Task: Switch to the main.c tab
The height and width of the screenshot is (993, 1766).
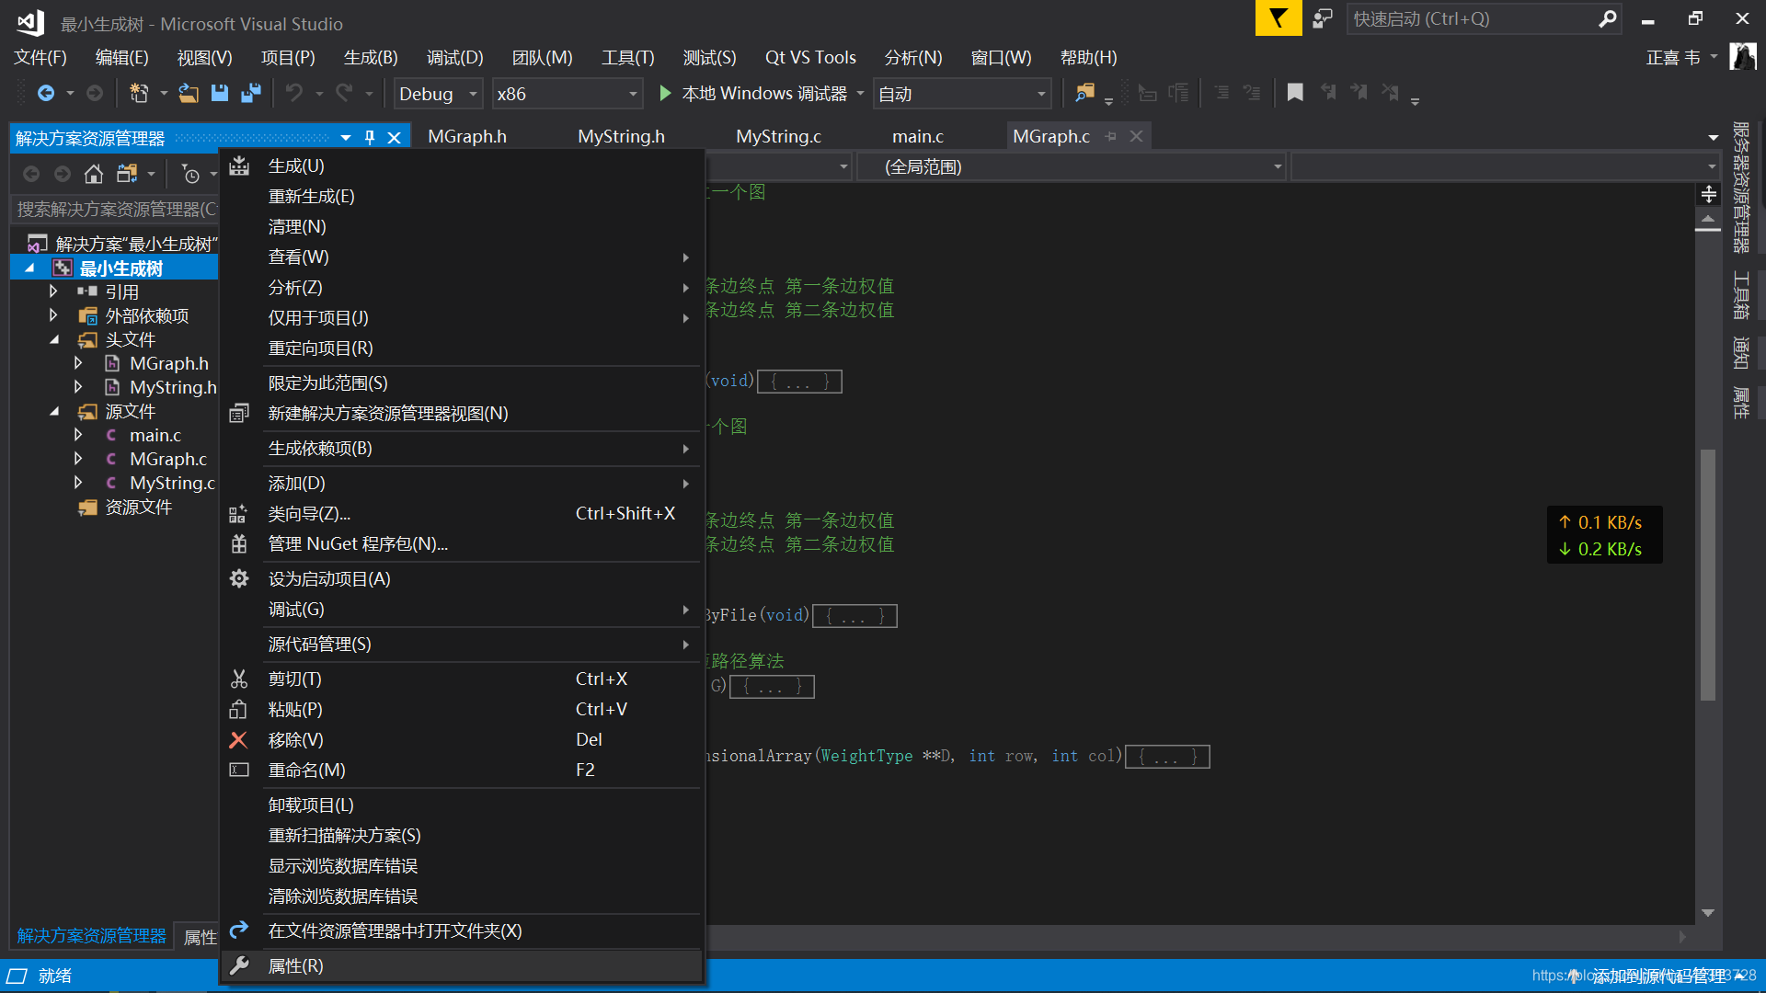Action: 918,136
